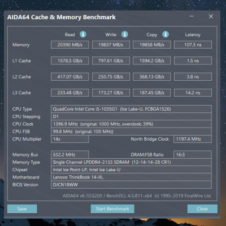
Task: Minimize the AIDA64 benchmark window
Action: point(192,16)
